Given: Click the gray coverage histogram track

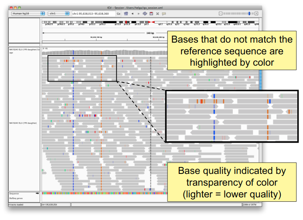Looking at the screenshot, I should (104, 52).
